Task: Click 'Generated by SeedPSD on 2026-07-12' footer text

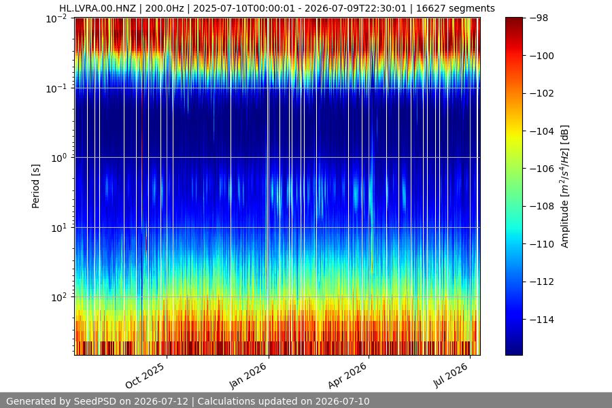Action: [97, 401]
